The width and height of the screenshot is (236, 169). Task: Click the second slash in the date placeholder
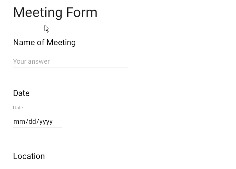38,122
